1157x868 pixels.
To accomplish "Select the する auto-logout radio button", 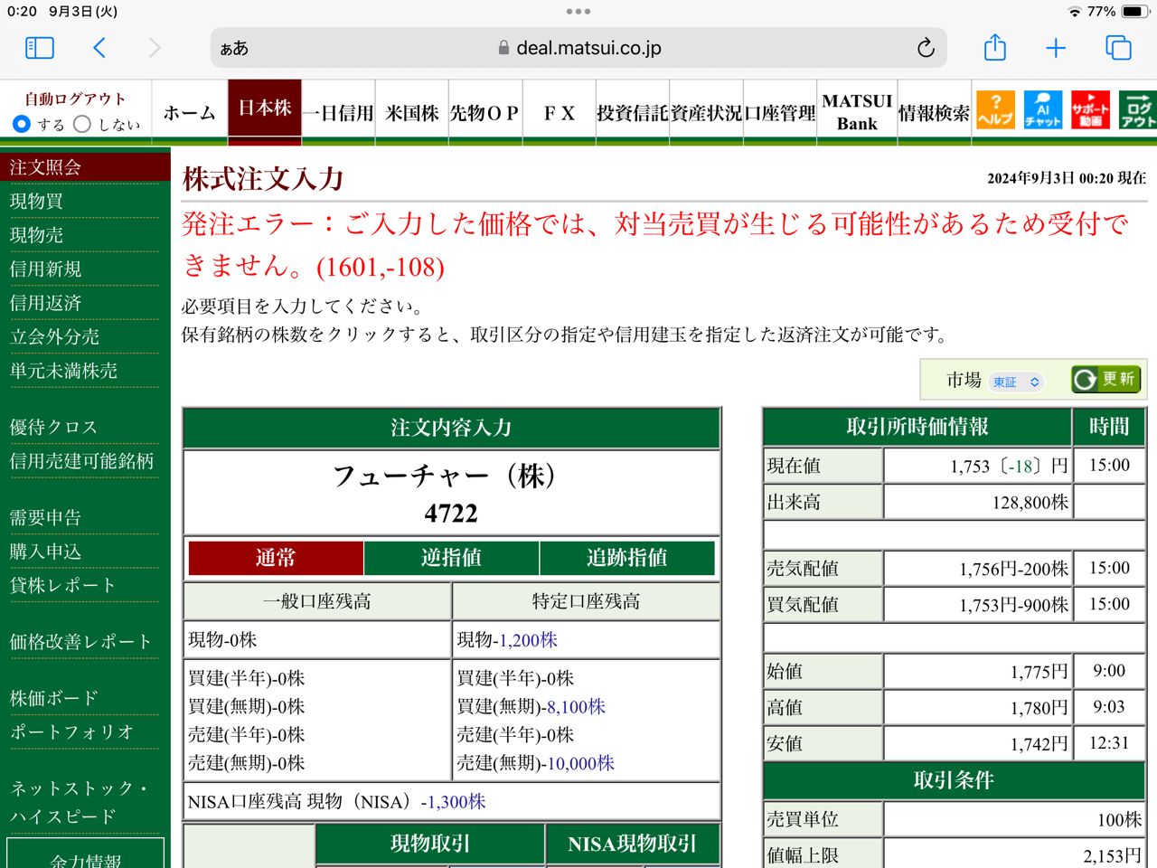I will click(22, 124).
